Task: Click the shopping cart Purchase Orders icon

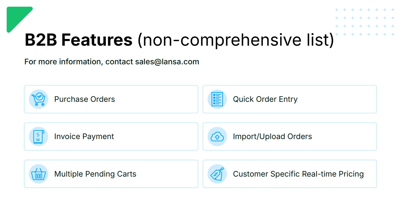Action: (x=38, y=99)
